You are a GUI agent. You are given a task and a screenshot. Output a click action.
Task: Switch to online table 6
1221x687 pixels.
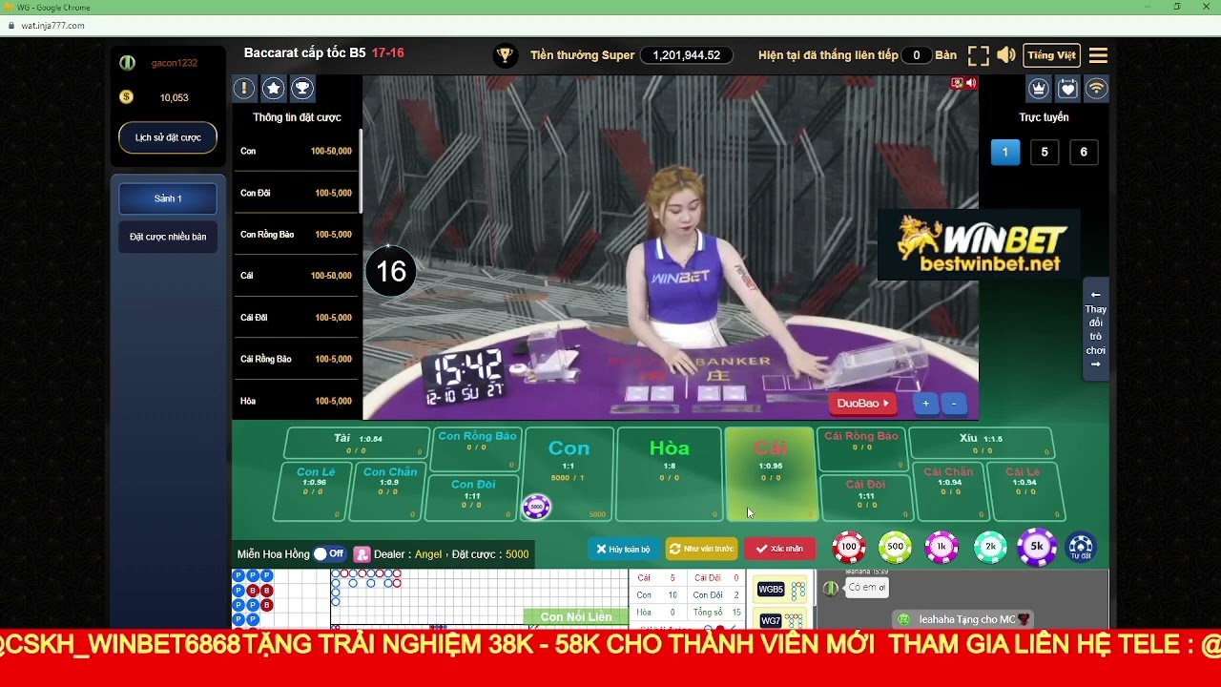point(1084,153)
